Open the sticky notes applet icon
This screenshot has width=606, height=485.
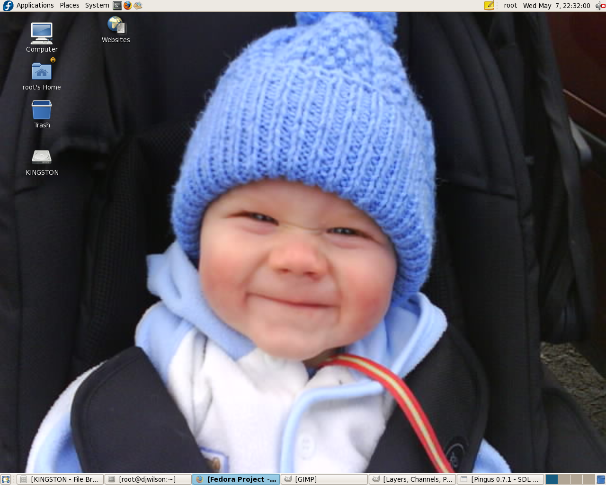(489, 6)
